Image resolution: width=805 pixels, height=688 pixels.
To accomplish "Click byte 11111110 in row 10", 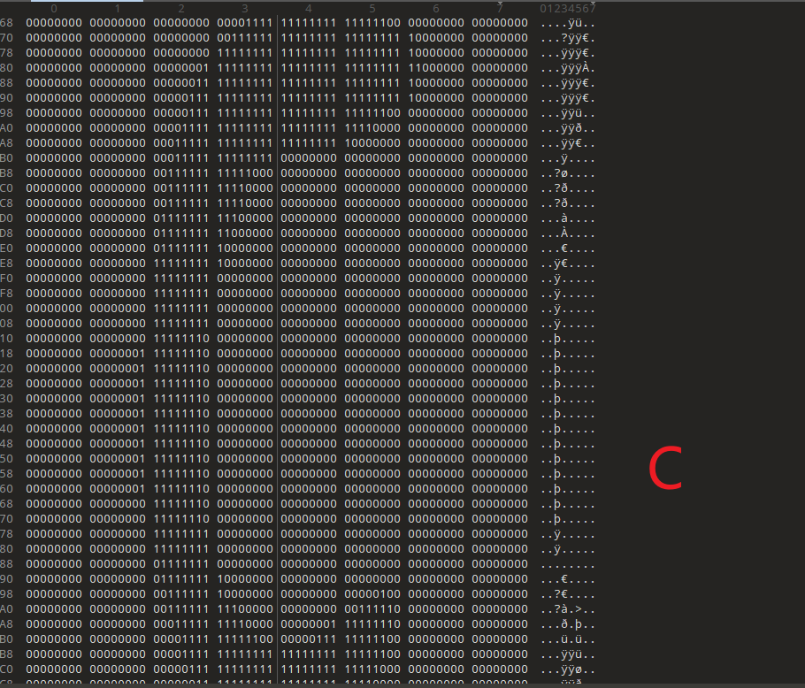I will [181, 339].
